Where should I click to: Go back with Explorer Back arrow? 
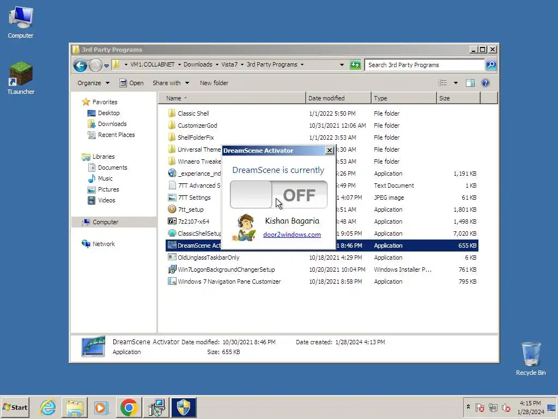80,65
